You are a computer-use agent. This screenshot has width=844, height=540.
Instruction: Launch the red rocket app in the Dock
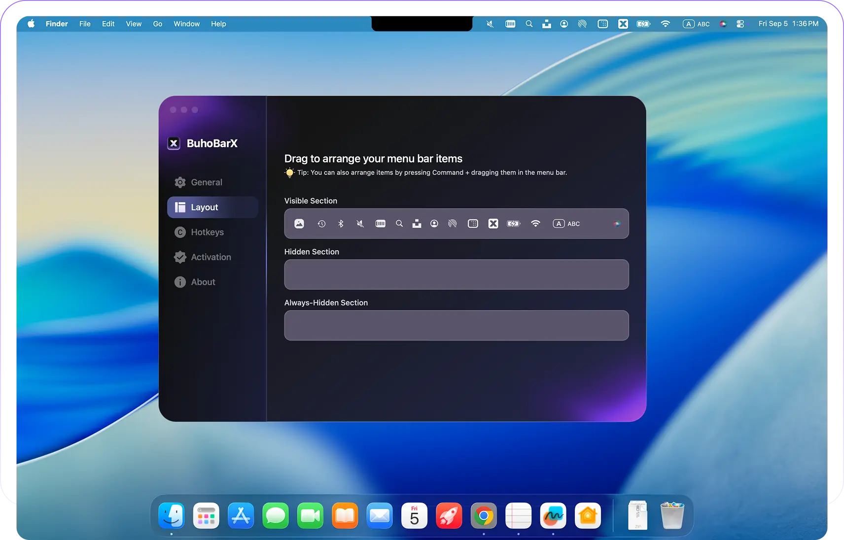(449, 515)
